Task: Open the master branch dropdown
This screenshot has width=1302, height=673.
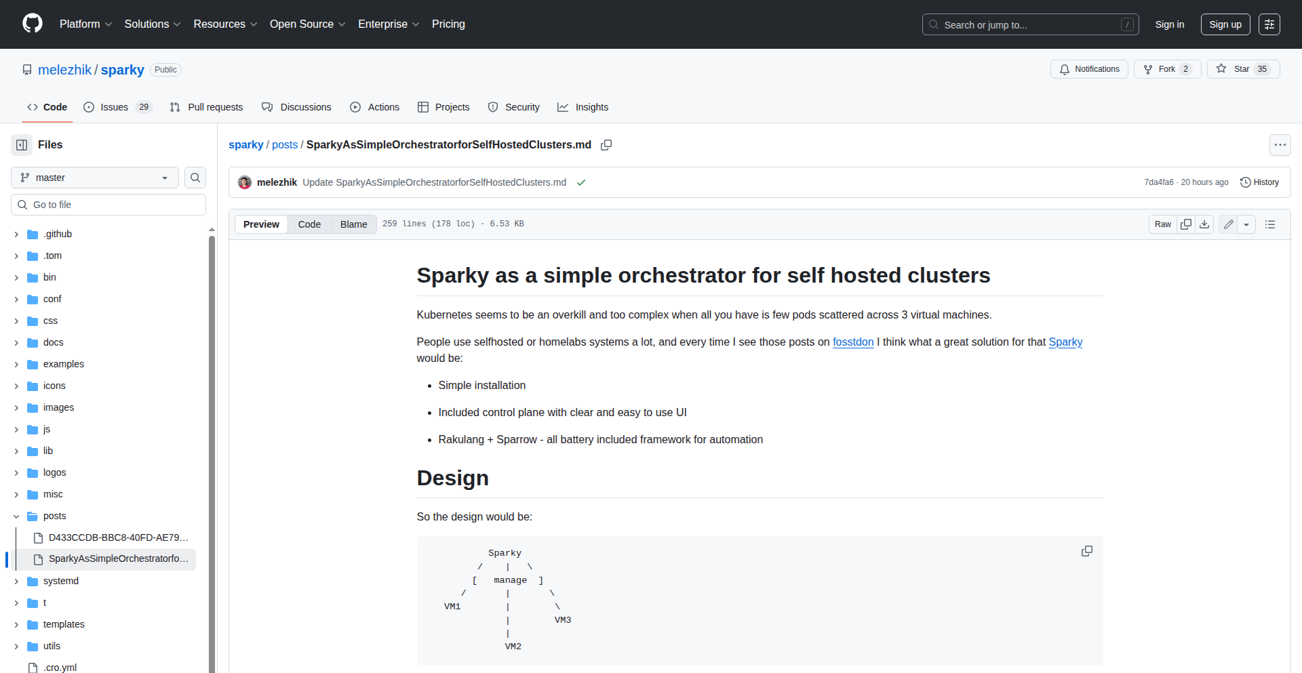Action: pyautogui.click(x=95, y=178)
